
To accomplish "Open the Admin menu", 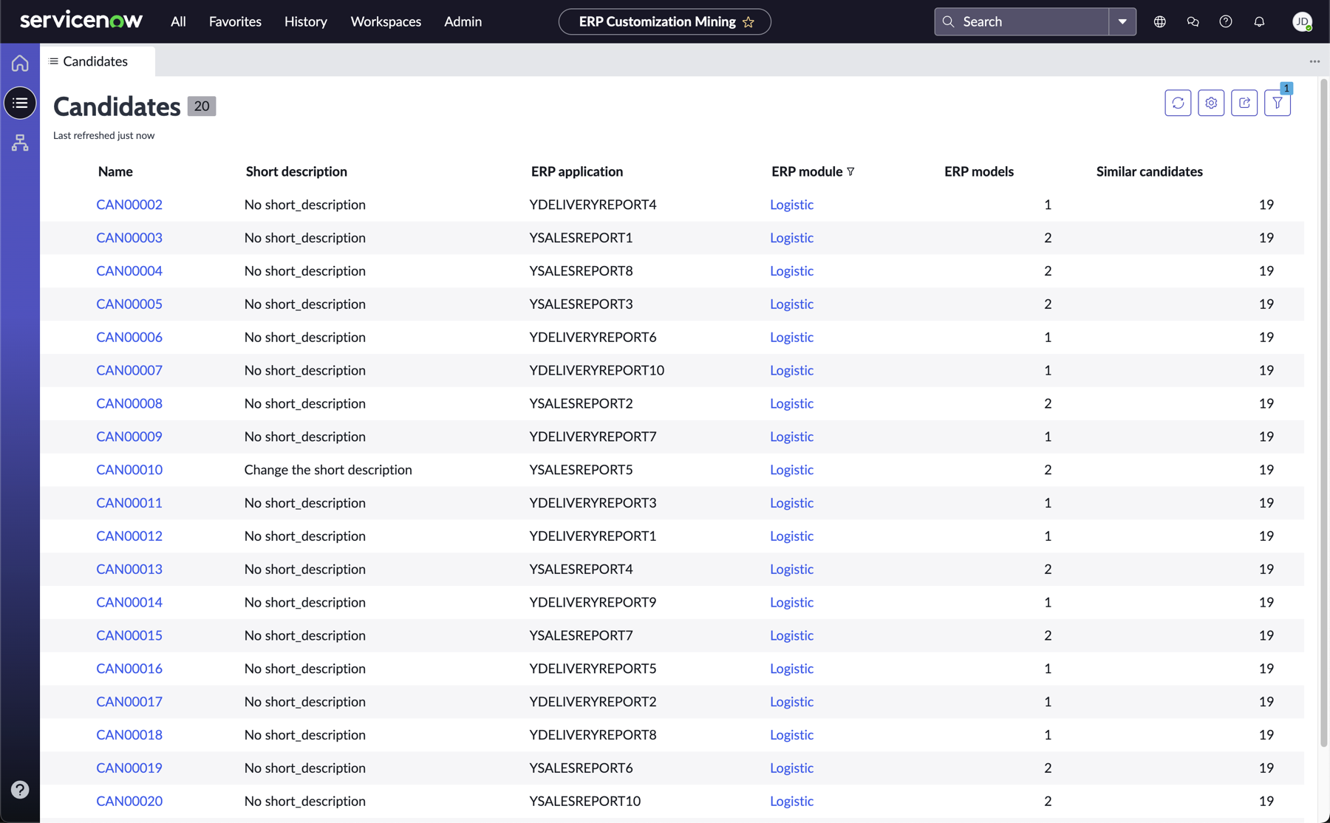I will (x=463, y=21).
